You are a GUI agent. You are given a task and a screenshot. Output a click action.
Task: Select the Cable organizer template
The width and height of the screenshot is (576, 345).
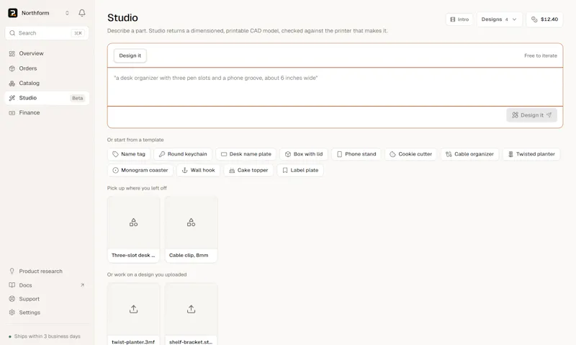click(x=470, y=154)
